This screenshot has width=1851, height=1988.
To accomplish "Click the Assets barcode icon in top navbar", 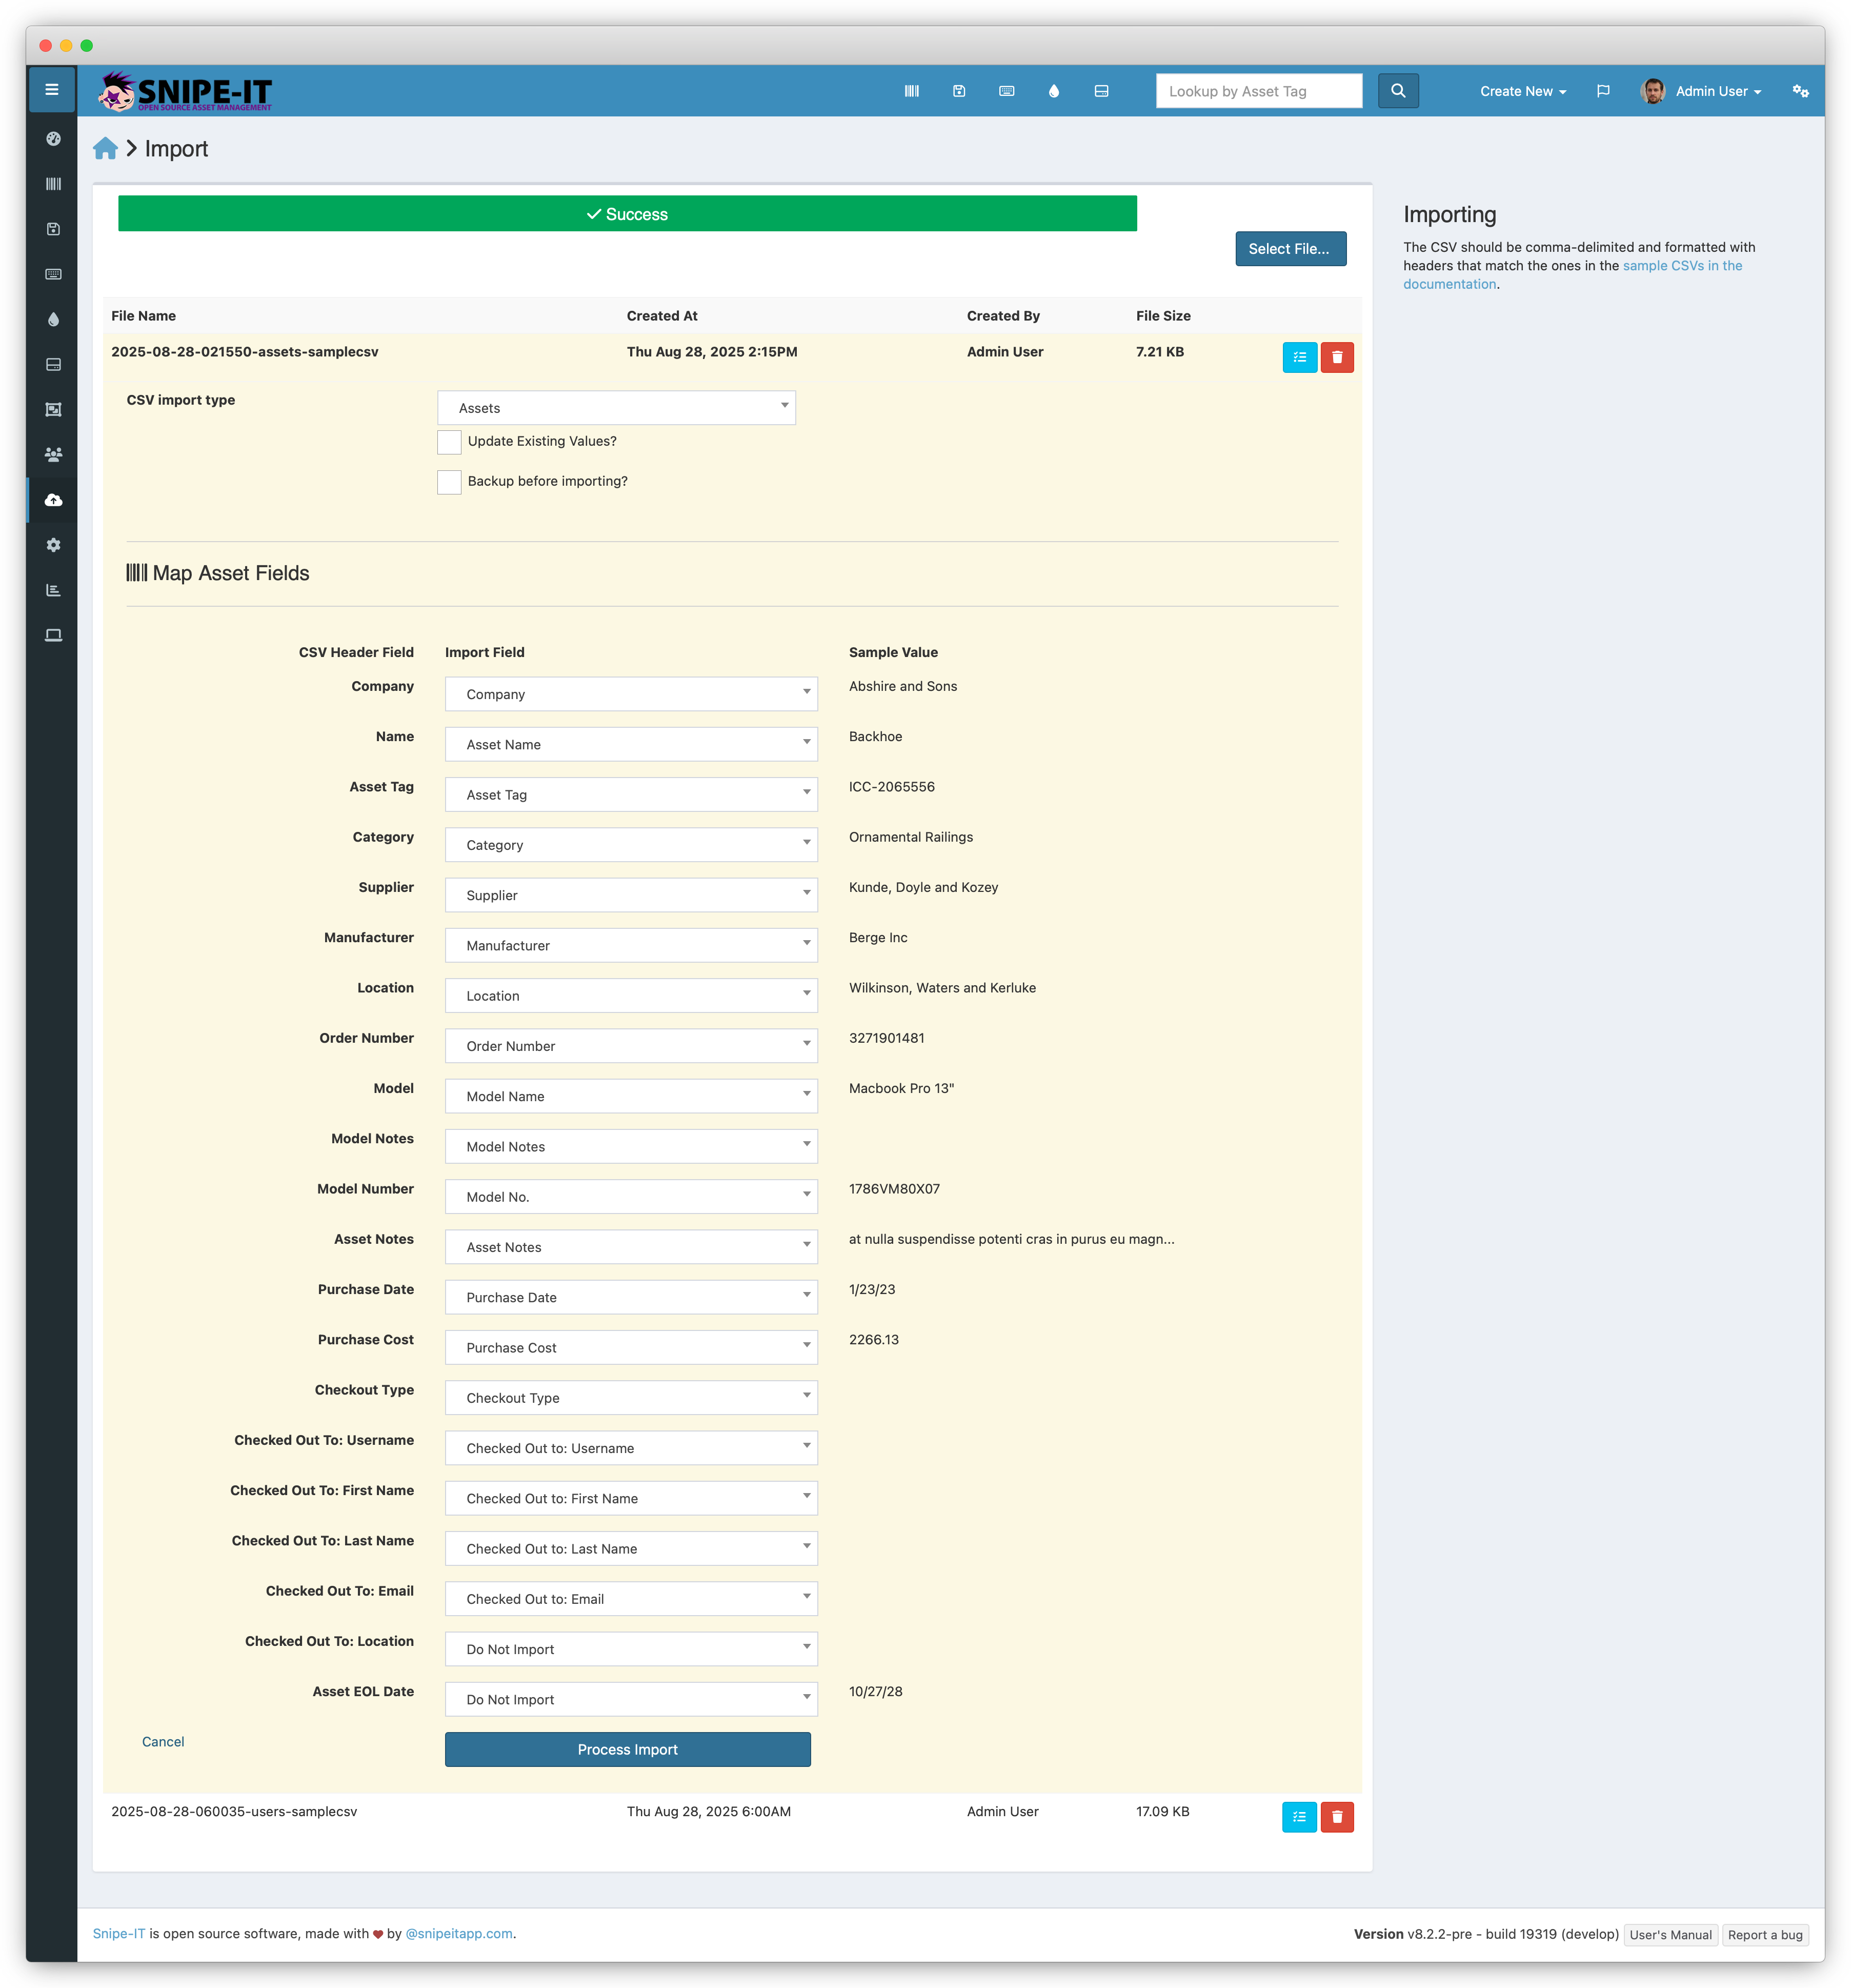I will pyautogui.click(x=912, y=91).
